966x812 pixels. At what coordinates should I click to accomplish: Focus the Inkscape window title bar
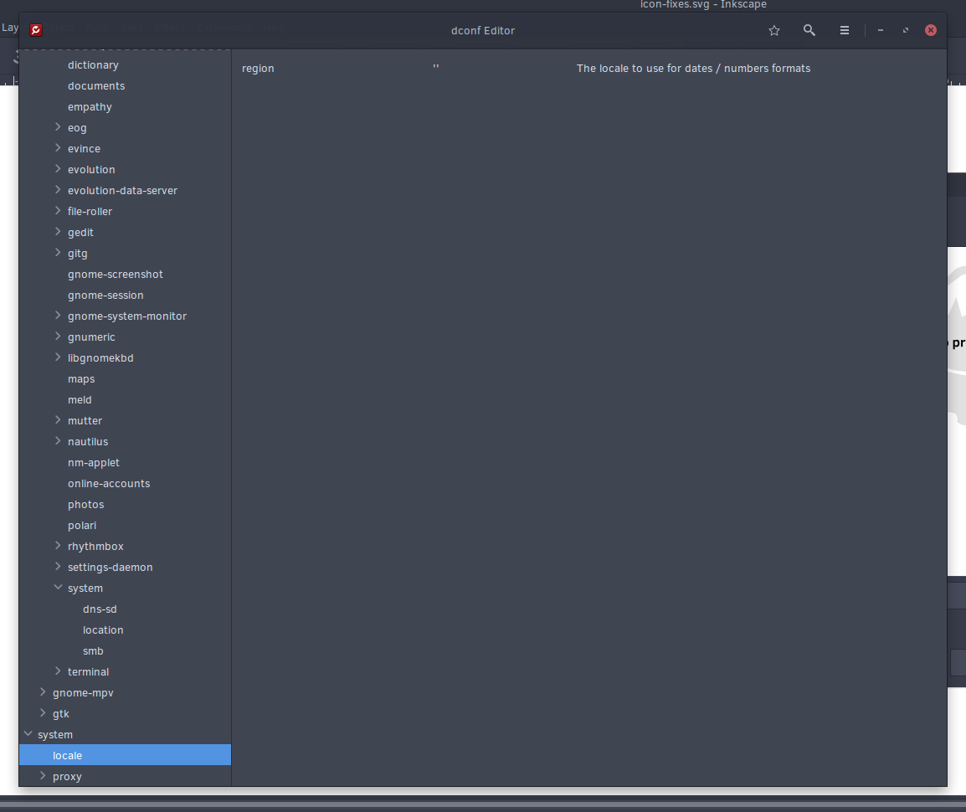pyautogui.click(x=703, y=5)
